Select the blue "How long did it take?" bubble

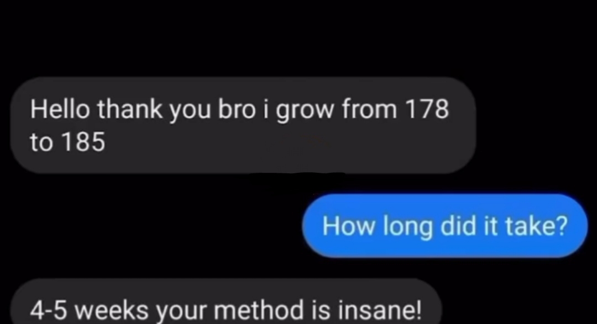click(444, 226)
